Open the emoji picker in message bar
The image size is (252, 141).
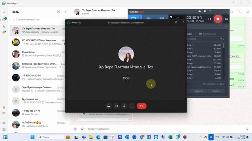click(x=75, y=129)
